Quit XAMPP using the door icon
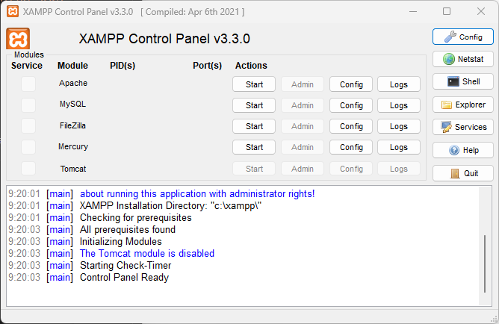 tap(454, 173)
